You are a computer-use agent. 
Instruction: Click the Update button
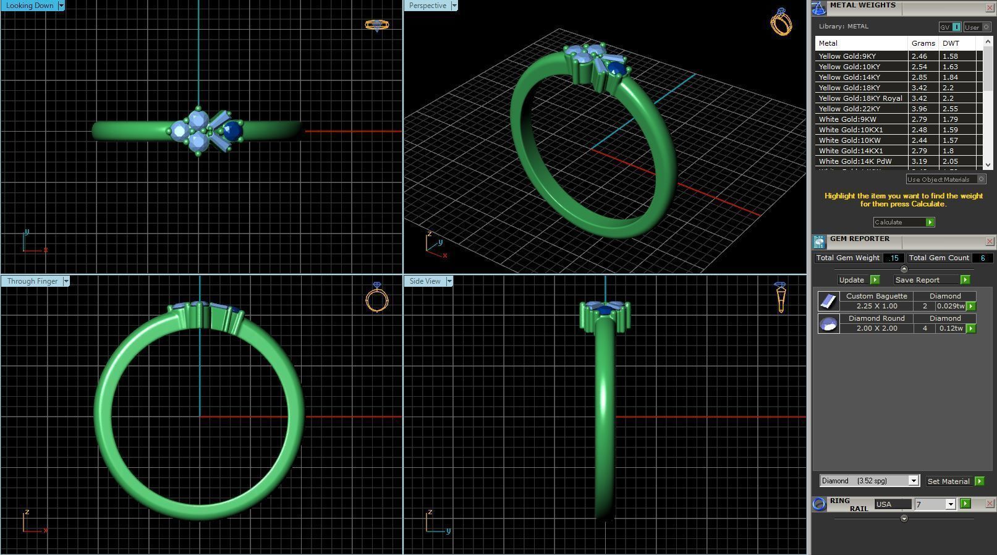(x=858, y=280)
